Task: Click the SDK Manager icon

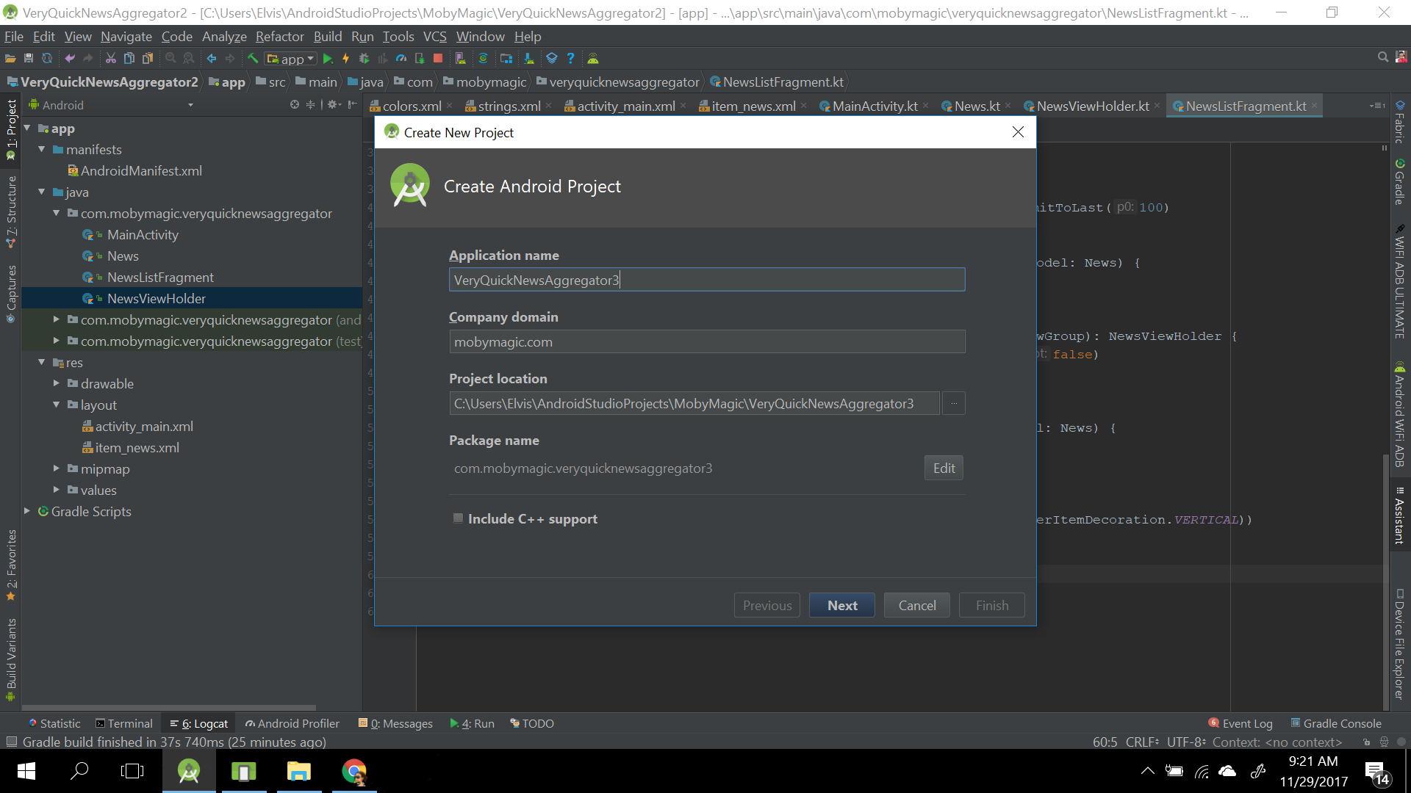Action: pos(529,59)
